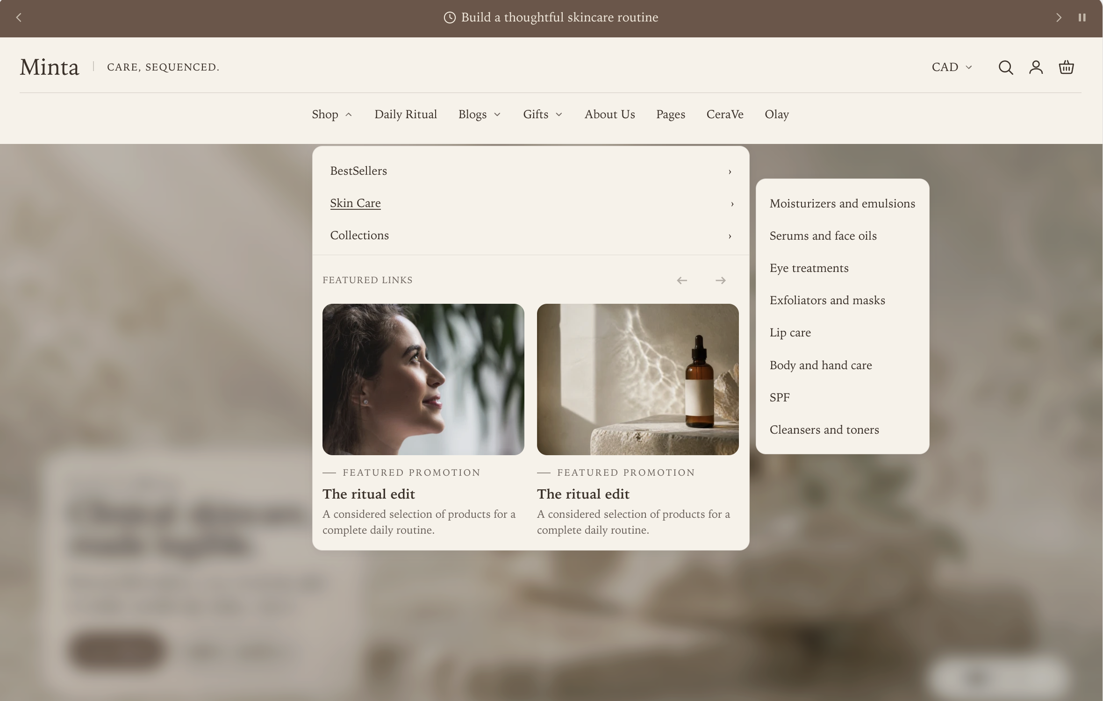The height and width of the screenshot is (701, 1103).
Task: Select the BestSellers menu entry
Action: (358, 171)
